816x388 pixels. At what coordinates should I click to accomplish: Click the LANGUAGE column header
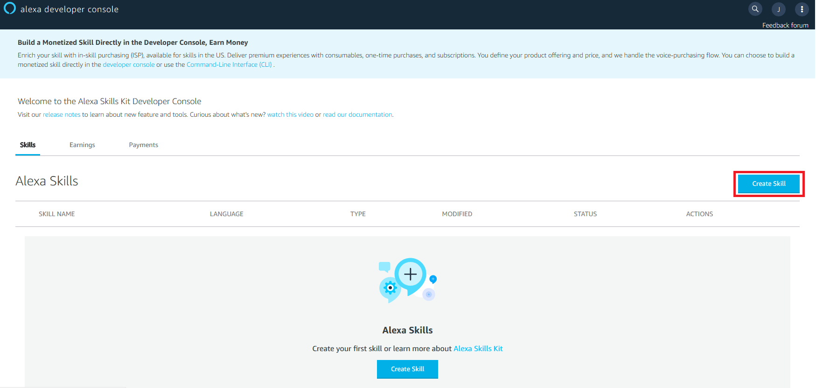[227, 214]
